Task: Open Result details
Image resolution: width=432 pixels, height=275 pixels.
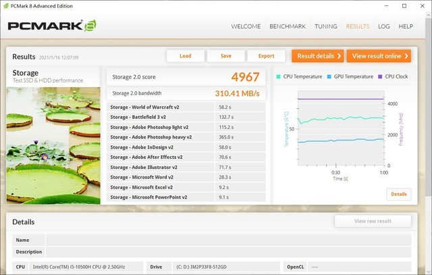Action: pos(318,56)
